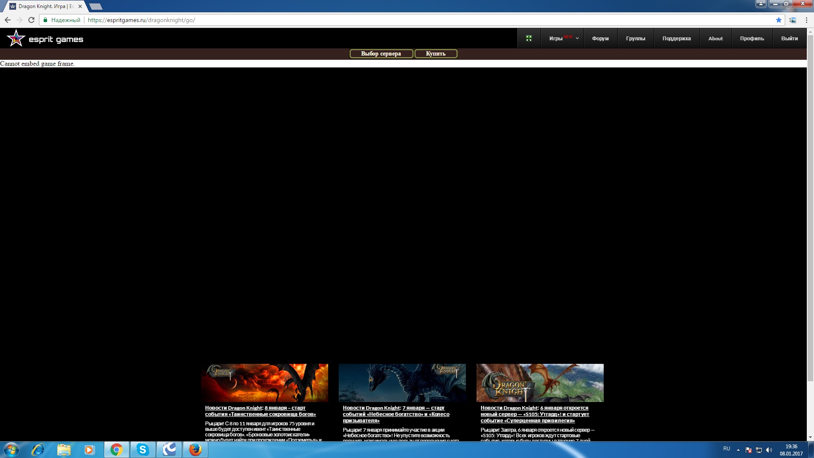Go back using the browser arrow
Image resolution: width=814 pixels, height=458 pixels.
coord(8,20)
